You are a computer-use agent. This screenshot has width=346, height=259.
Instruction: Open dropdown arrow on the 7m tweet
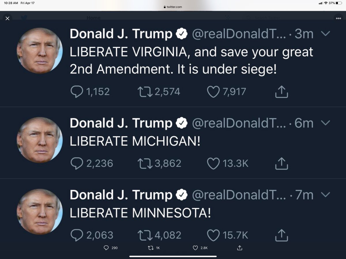[x=325, y=195]
